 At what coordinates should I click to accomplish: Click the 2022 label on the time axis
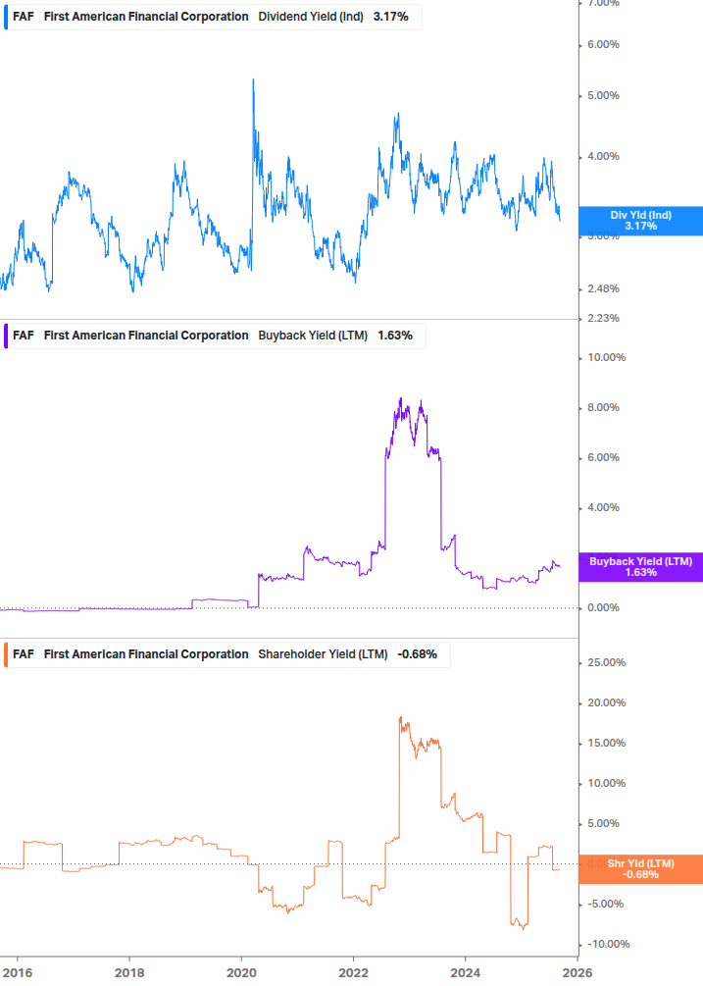click(353, 973)
